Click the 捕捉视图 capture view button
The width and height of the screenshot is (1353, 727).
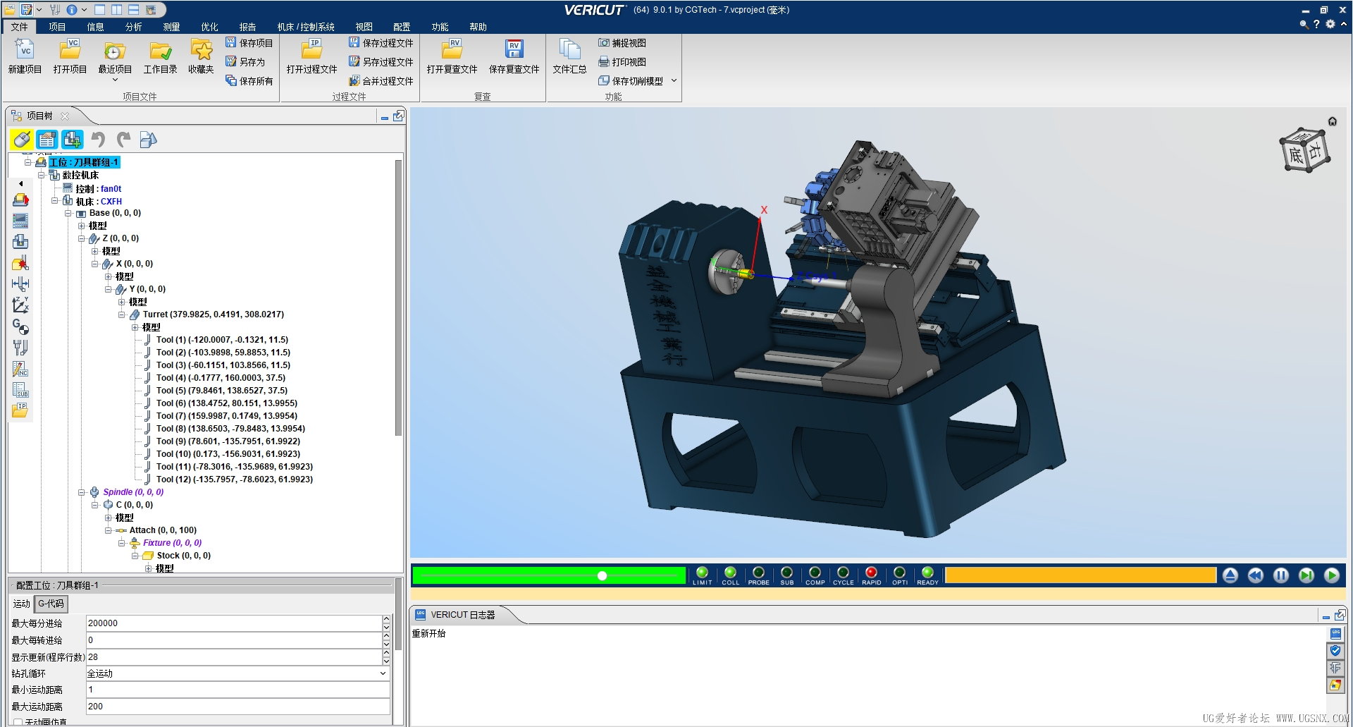click(622, 43)
